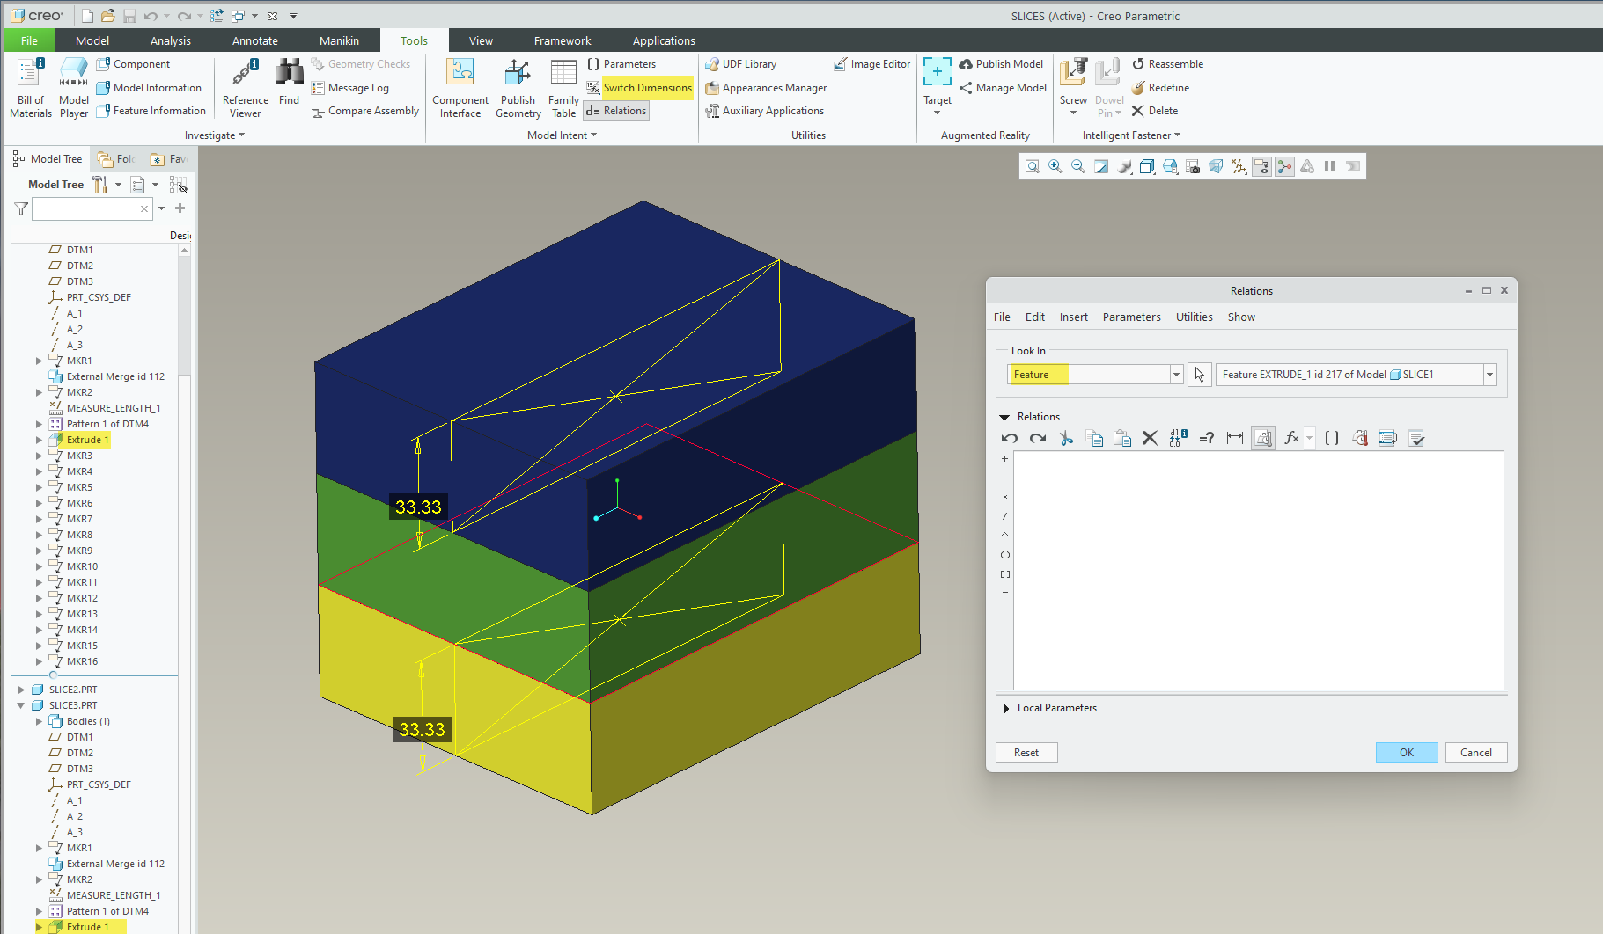This screenshot has width=1603, height=934.
Task: Click the Zoom In magnifier in graphics toolbar
Action: click(1055, 166)
